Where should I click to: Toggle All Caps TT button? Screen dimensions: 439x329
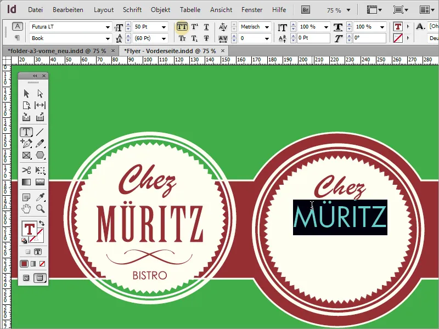pyautogui.click(x=182, y=27)
